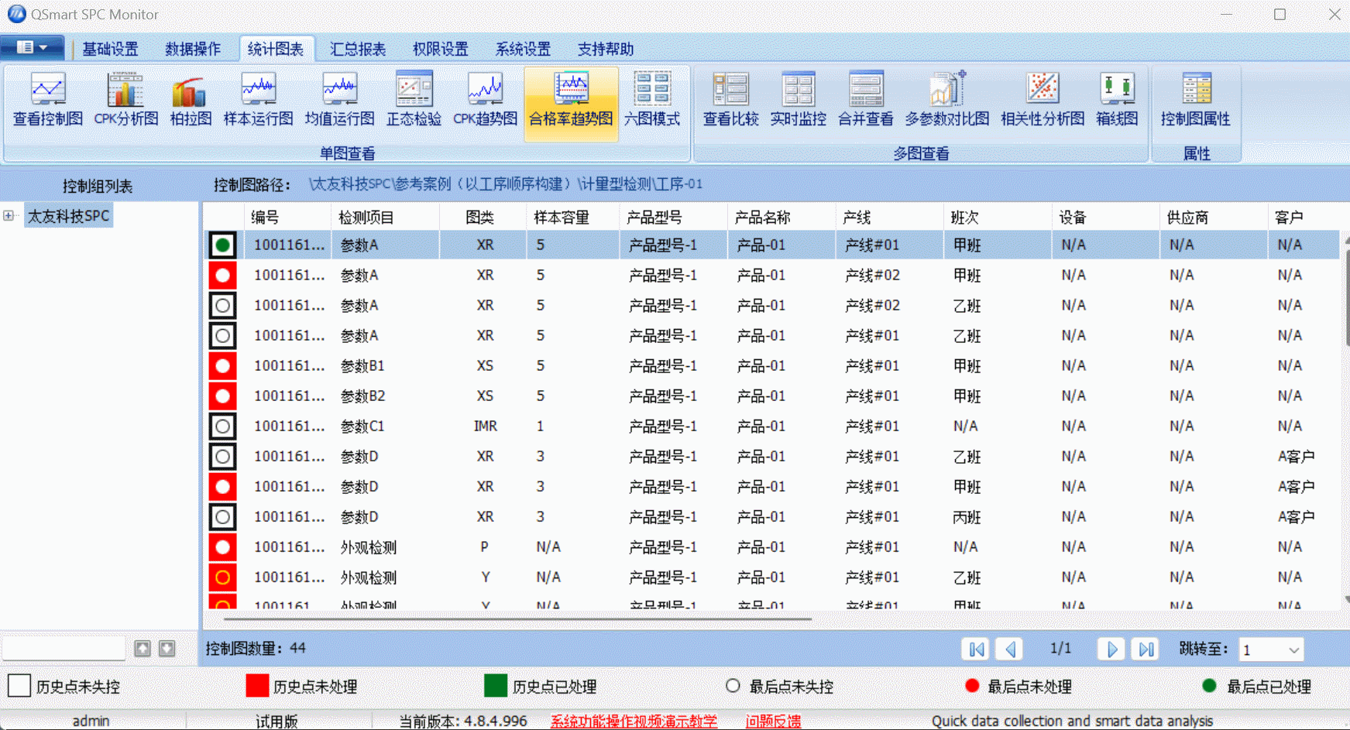Open the main application menu dropdown
Screen dimensions: 1350x730
(32, 46)
